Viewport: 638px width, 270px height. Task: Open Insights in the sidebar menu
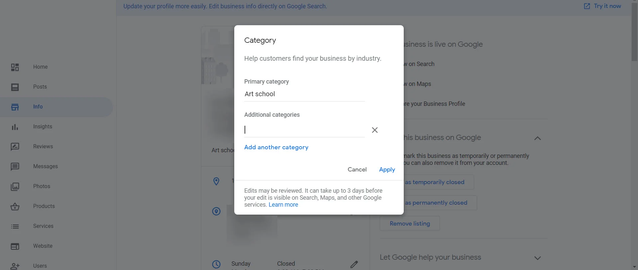43,127
